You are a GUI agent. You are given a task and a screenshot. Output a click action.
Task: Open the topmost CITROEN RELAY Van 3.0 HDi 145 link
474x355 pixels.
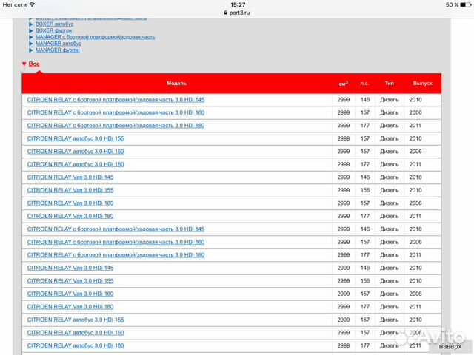(x=70, y=177)
